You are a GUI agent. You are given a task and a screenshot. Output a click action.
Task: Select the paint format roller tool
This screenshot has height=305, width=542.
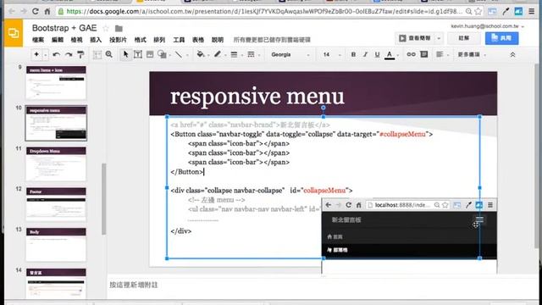[80, 54]
